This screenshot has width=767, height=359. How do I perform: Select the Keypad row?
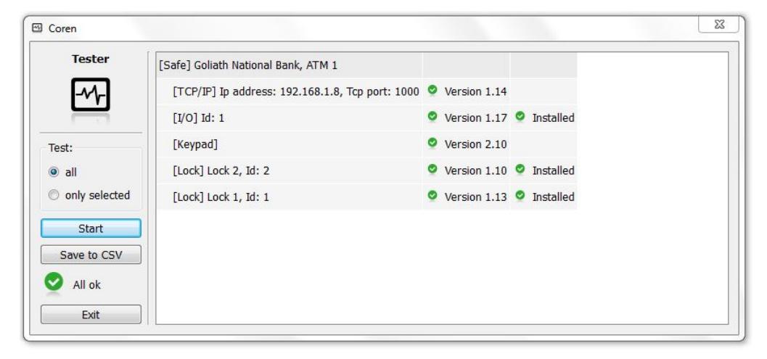(x=366, y=144)
